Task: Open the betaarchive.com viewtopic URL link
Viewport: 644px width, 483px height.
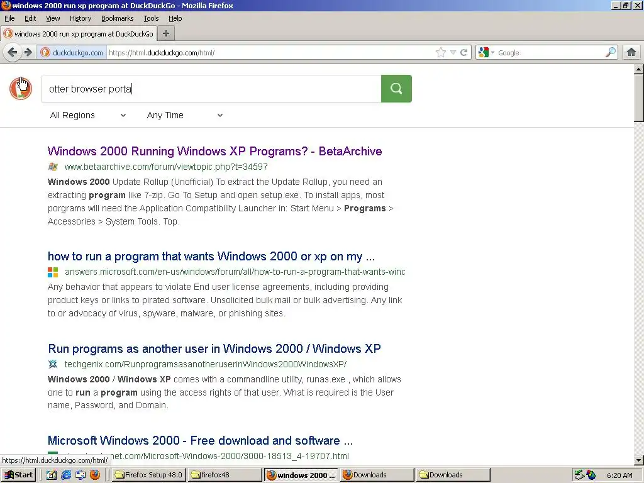Action: 166,167
